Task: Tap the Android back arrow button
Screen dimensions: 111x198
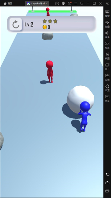Action: (107, 174)
